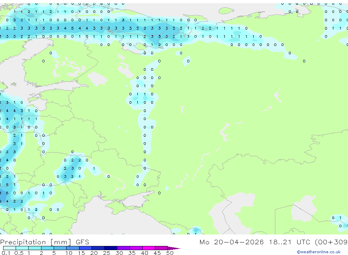The width and height of the screenshot is (348, 255).
Task: Select the 30–35 mm violet legend box
Action: pyautogui.click(x=123, y=248)
